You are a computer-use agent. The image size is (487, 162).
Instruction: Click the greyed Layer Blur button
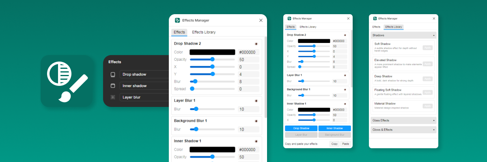[x=301, y=135]
